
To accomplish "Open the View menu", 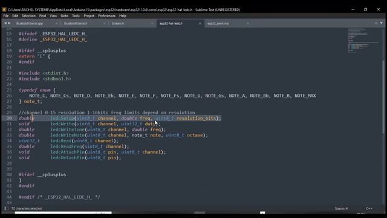I will pyautogui.click(x=53, y=16).
